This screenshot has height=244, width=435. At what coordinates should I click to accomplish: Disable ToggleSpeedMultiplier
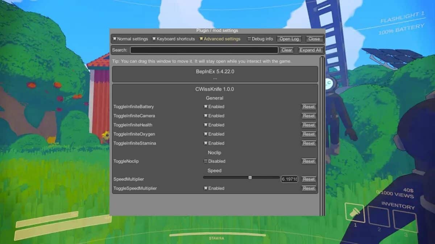click(x=206, y=188)
